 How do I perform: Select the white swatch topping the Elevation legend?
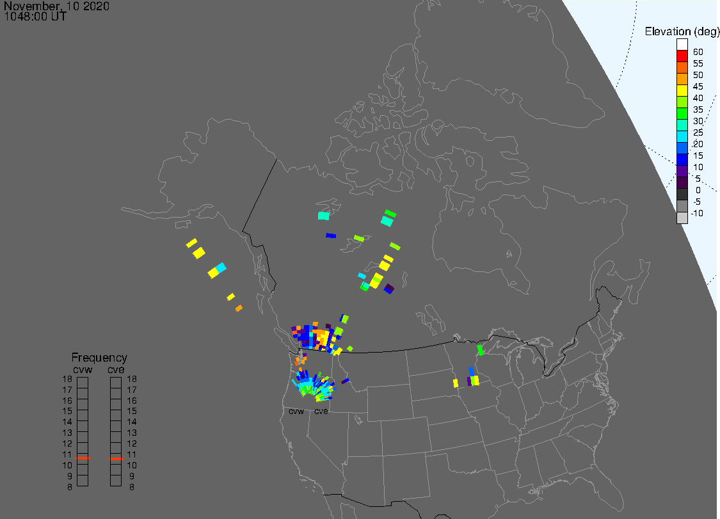point(682,45)
